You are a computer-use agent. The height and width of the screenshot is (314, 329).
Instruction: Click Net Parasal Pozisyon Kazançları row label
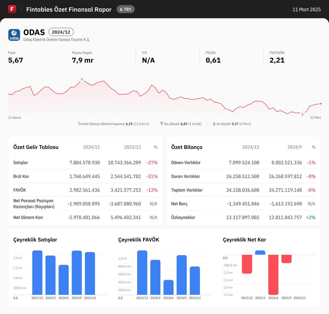pyautogui.click(x=34, y=203)
